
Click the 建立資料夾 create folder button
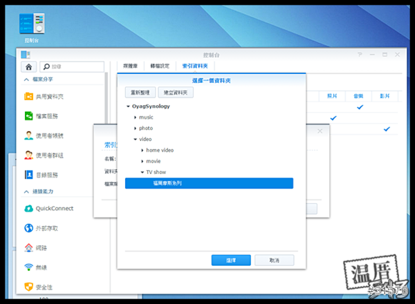(x=175, y=92)
